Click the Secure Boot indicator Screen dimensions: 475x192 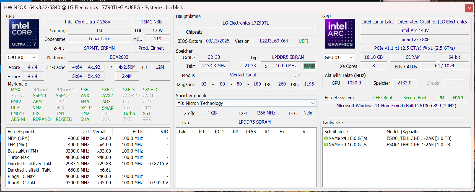click(x=415, y=98)
